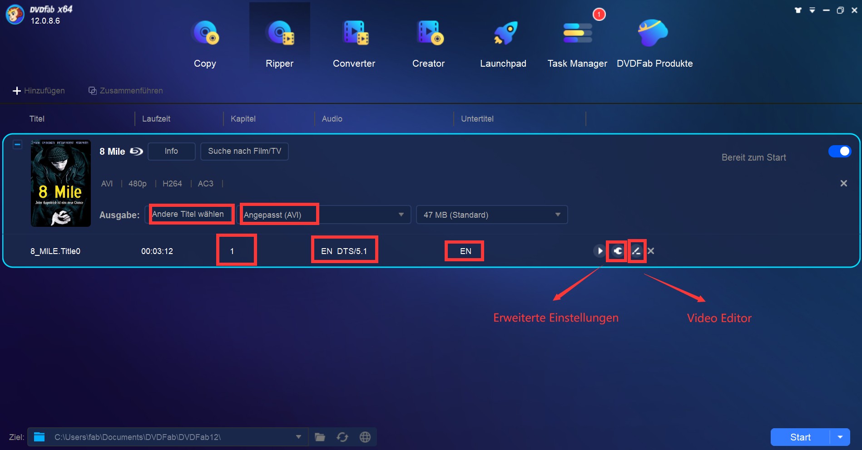
Task: Click the 8_MILE.Title0 title name
Action: [x=55, y=251]
